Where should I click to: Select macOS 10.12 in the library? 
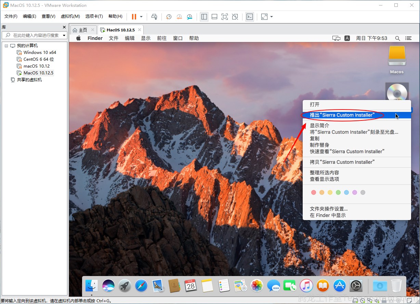pos(37,66)
